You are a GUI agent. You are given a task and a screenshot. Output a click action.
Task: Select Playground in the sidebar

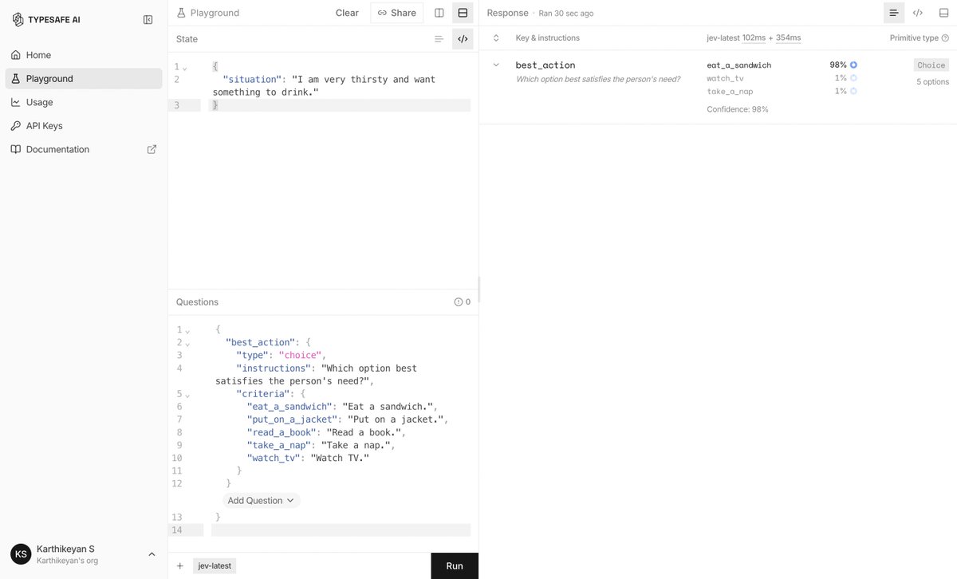tap(84, 78)
